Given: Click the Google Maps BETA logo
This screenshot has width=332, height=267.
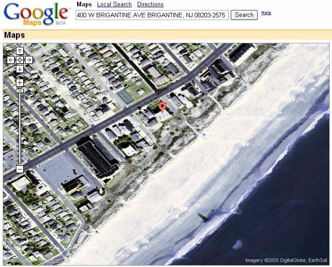Looking at the screenshot, I should click(36, 15).
